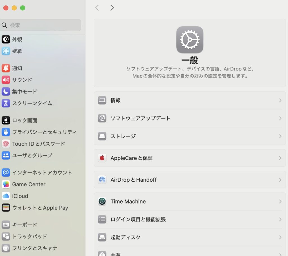The height and width of the screenshot is (256, 288).
Task: Open the iCloud cloud icon
Action: (x=6, y=196)
